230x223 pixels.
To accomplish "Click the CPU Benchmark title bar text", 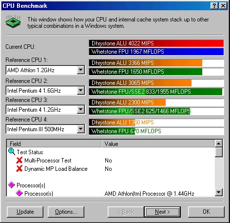I will (25, 6).
